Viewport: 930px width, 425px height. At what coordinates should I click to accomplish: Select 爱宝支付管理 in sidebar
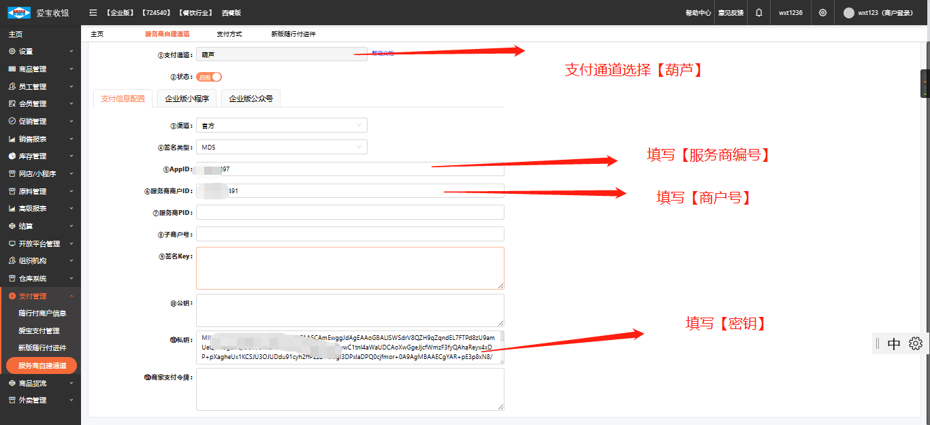tap(39, 331)
